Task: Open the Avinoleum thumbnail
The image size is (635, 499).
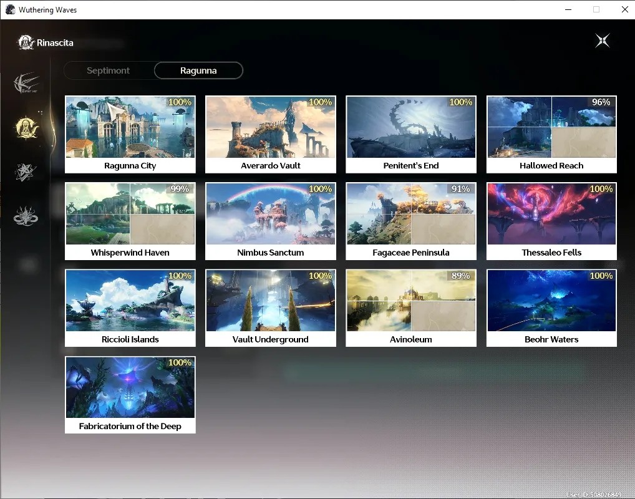Action: click(x=411, y=308)
